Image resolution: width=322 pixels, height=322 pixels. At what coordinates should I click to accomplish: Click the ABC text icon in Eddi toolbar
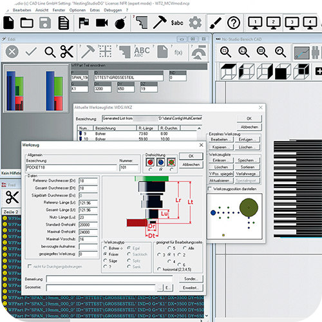click(x=142, y=52)
